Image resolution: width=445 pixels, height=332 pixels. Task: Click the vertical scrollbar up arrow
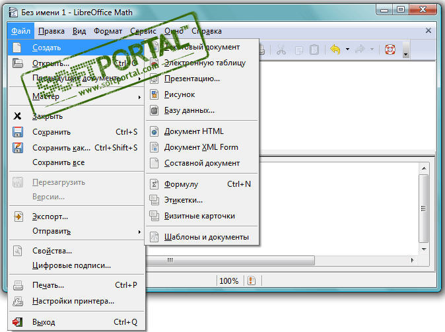coord(424,168)
